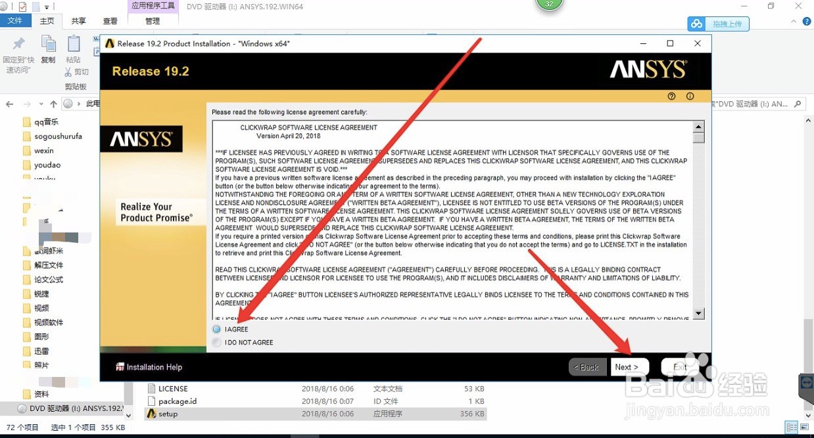Click the cloud icon on upload widget
The image size is (814, 438).
(696, 24)
